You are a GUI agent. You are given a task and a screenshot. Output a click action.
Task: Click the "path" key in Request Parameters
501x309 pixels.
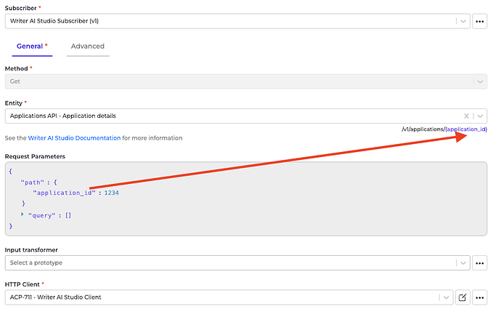[32, 182]
